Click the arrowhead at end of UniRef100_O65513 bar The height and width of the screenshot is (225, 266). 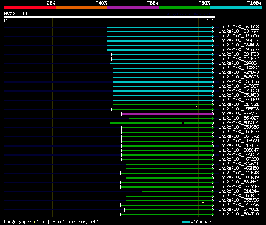point(213,27)
